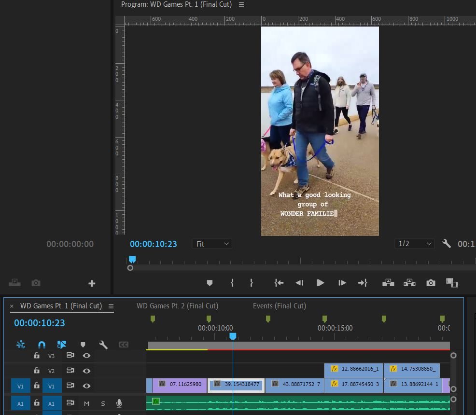Select clip 12. 88662016_1 on V2

pyautogui.click(x=354, y=370)
